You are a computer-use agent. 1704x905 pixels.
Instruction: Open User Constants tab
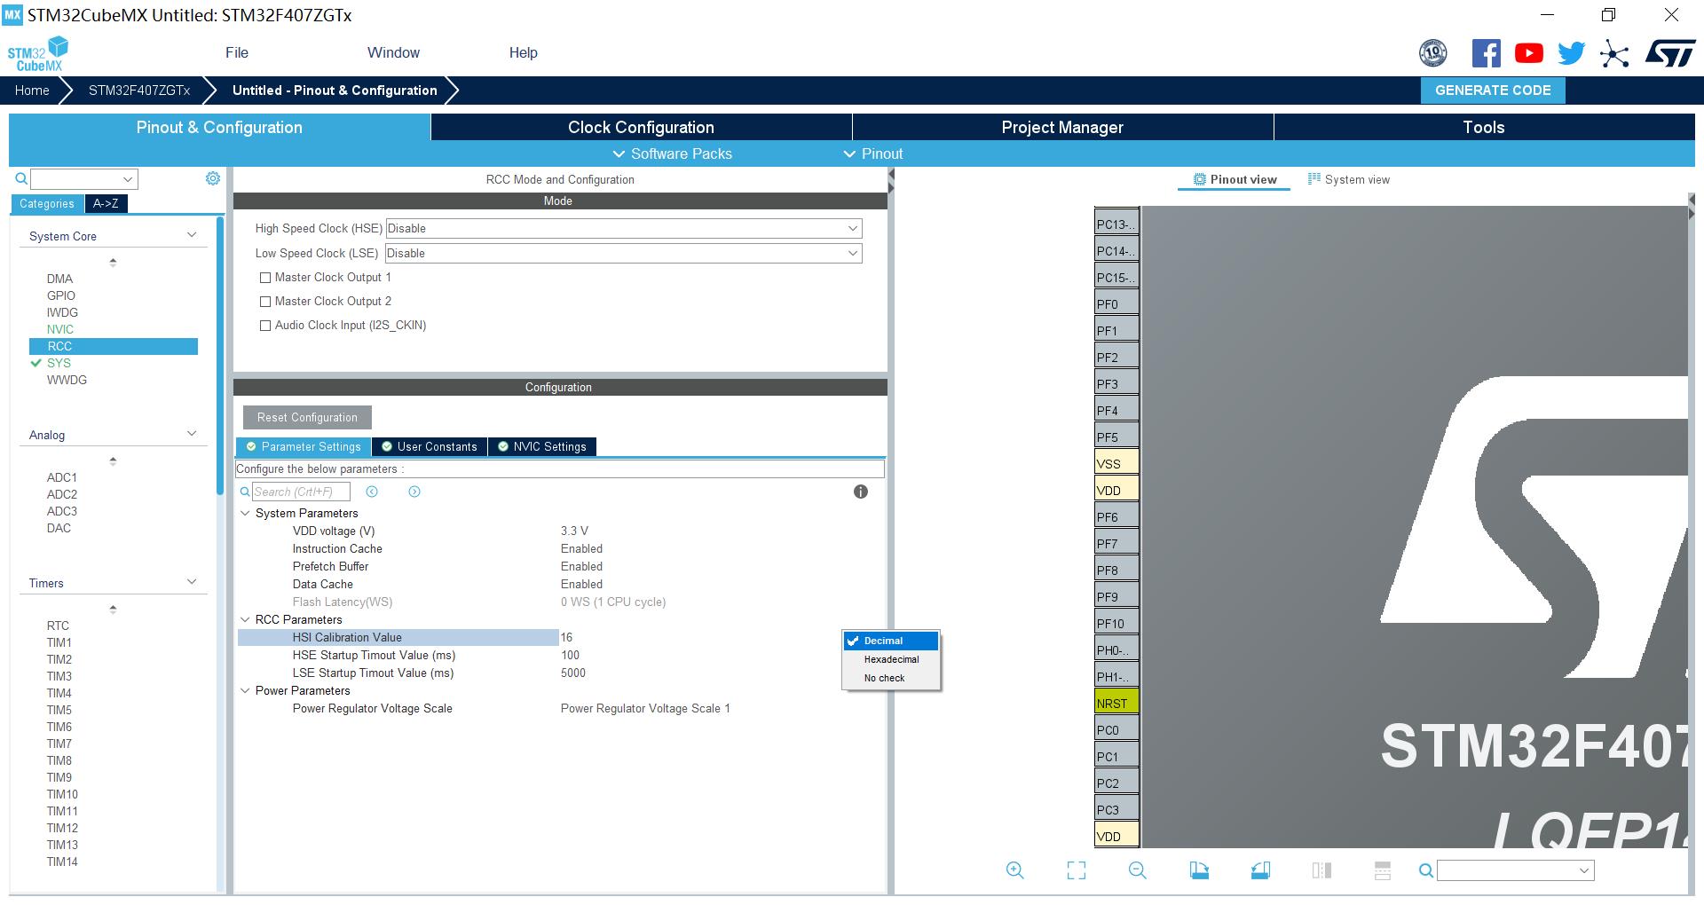pos(430,447)
